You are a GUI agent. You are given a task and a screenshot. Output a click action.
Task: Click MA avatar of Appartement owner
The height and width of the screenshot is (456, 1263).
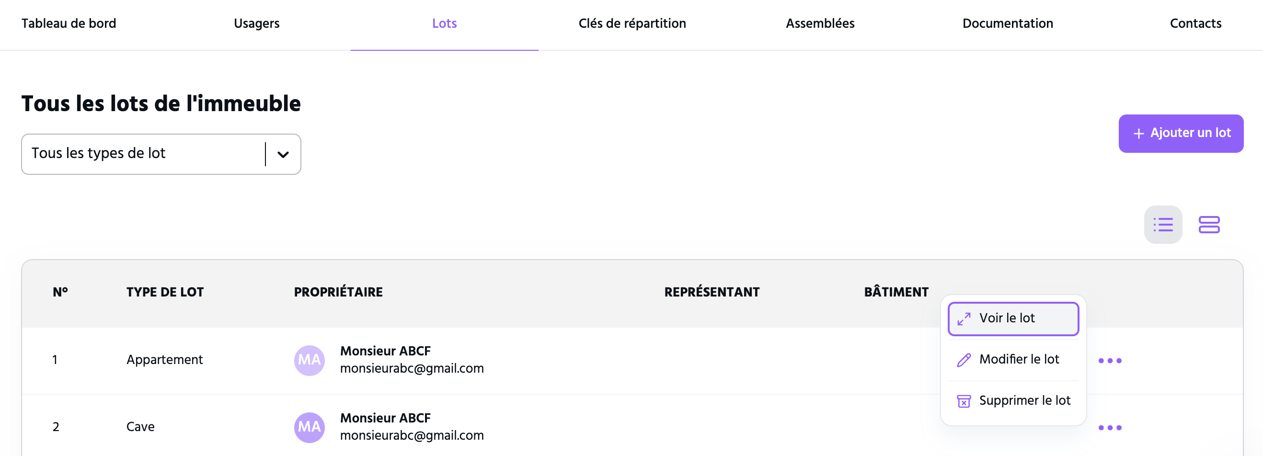[310, 360]
